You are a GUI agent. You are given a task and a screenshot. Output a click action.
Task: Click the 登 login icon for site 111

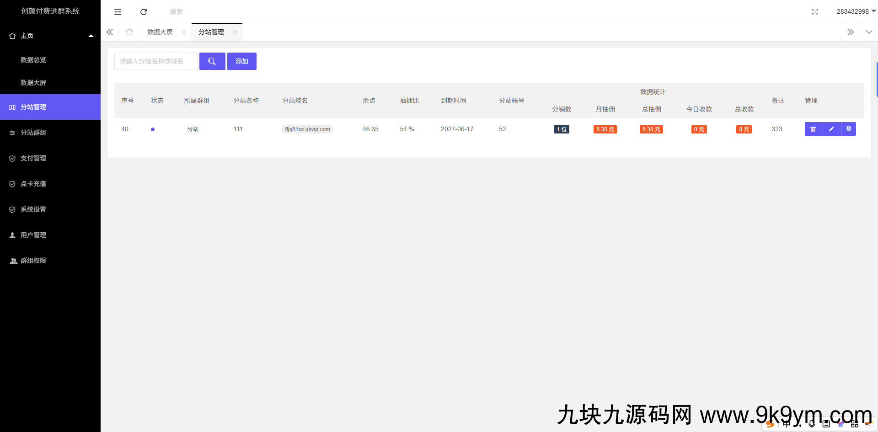[849, 129]
